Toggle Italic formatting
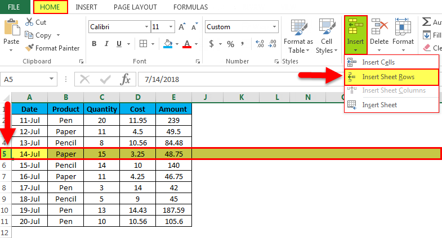The image size is (442, 238). [106, 44]
